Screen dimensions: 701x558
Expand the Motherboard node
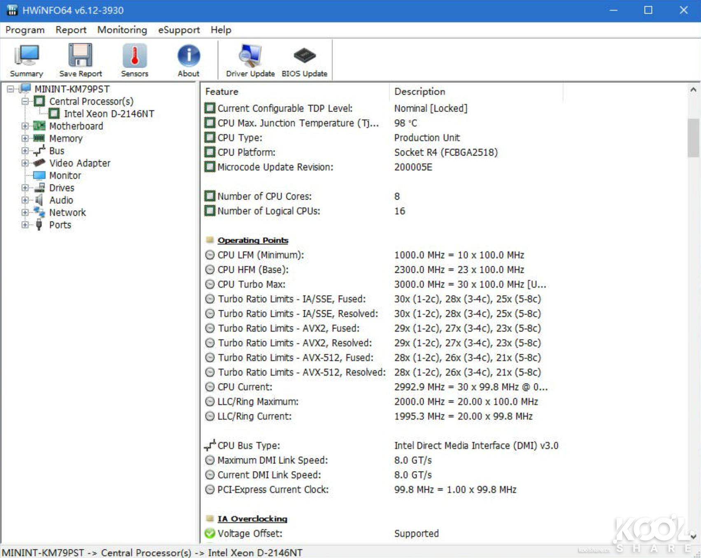coord(25,126)
